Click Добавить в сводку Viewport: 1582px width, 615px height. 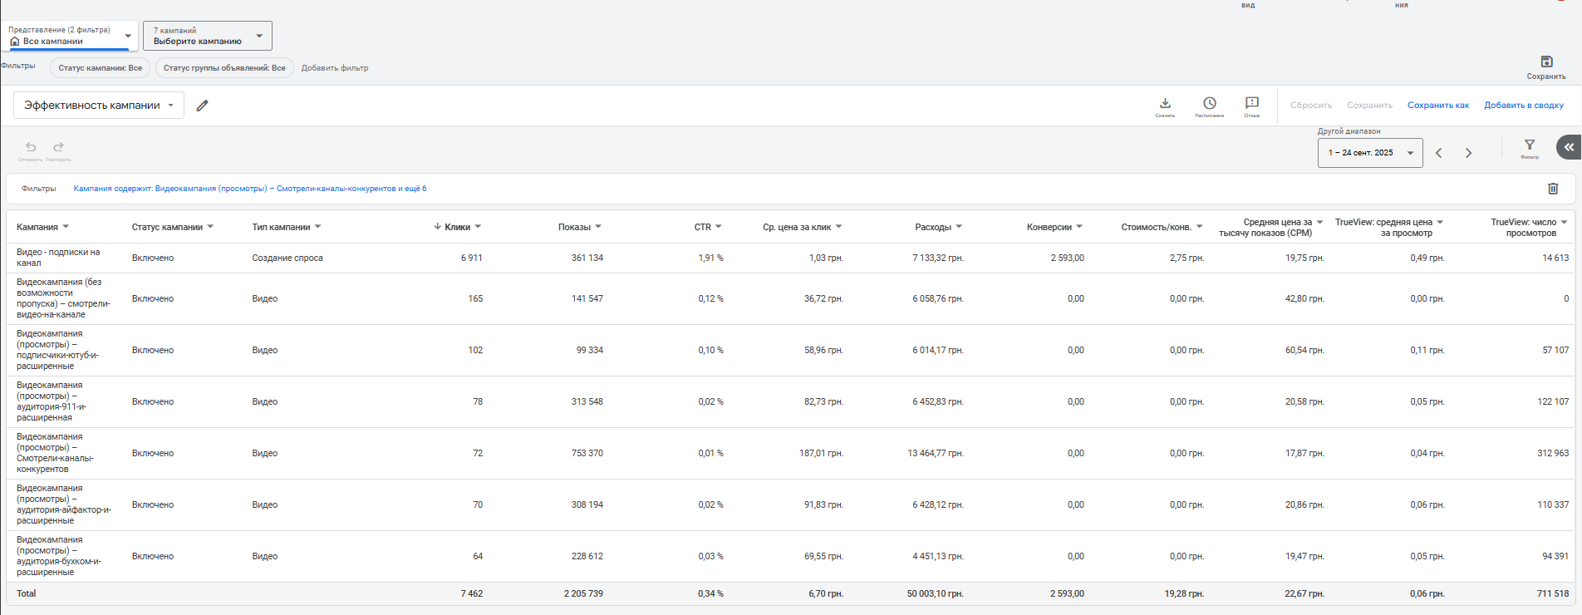click(1524, 106)
